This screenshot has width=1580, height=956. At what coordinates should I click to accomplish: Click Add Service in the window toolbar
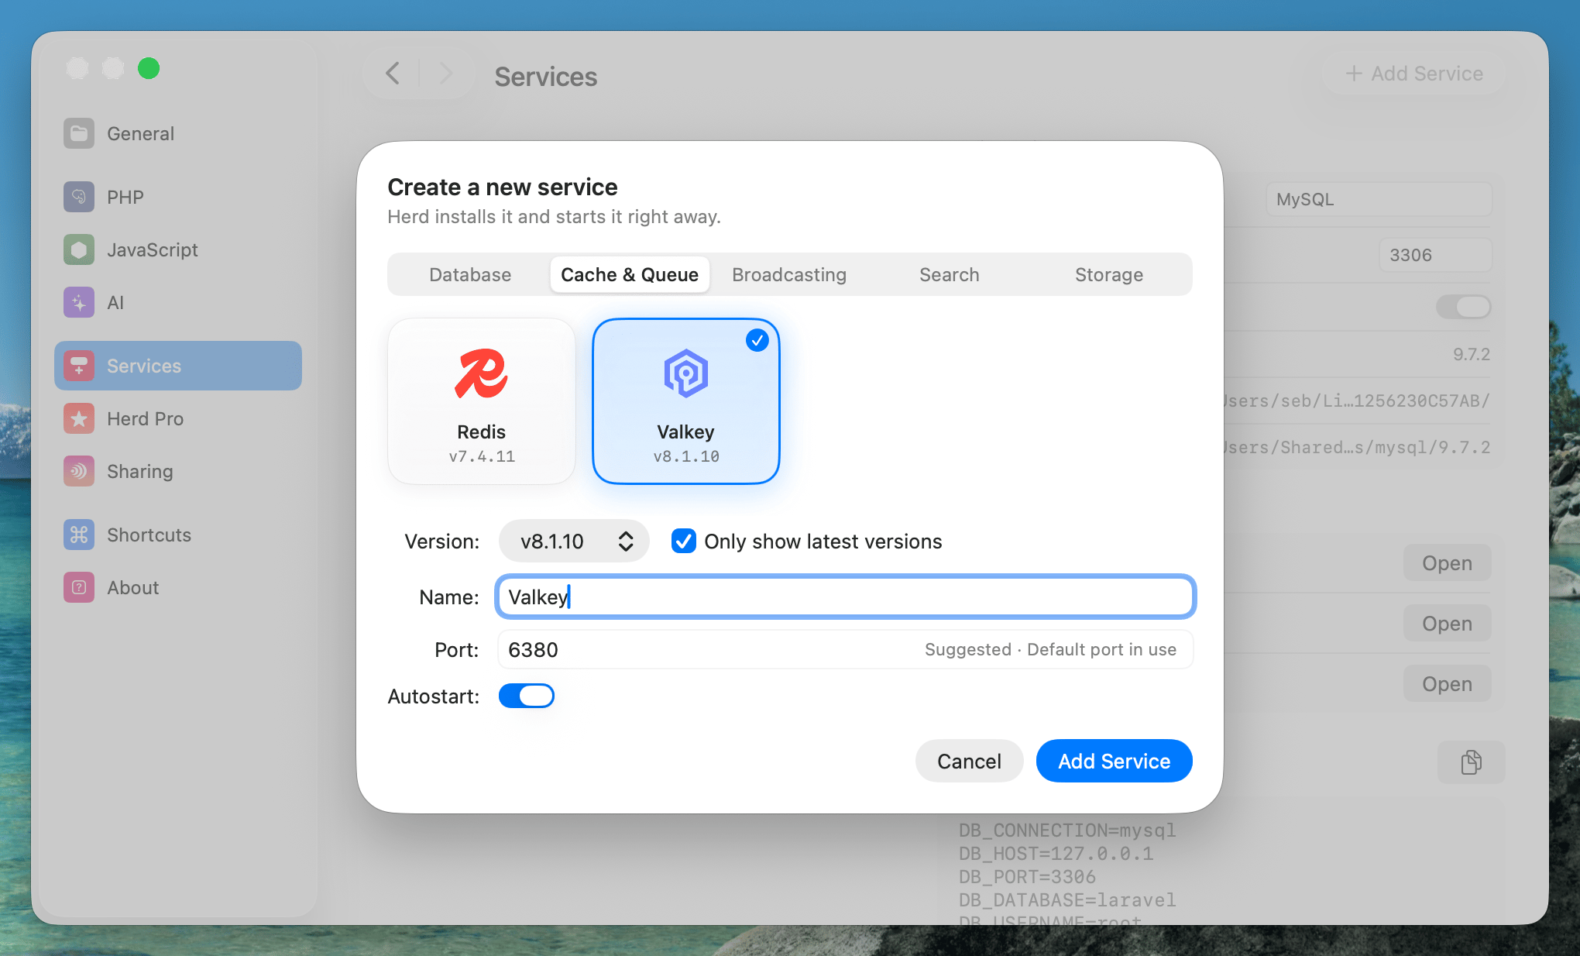coord(1414,74)
